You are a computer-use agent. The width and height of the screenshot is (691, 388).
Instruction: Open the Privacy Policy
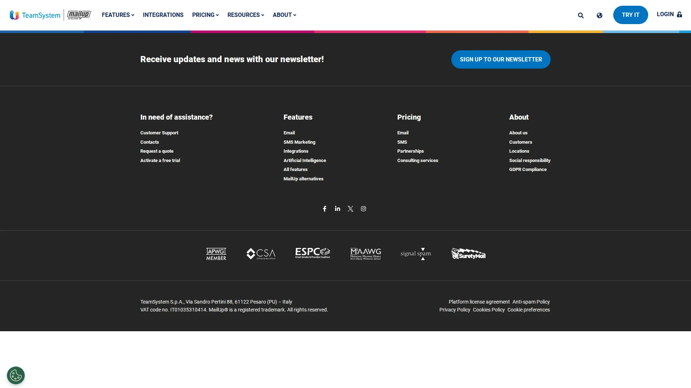(x=455, y=309)
